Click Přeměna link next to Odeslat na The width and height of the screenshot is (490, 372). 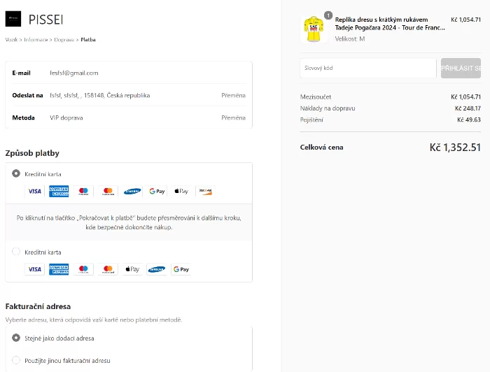233,95
